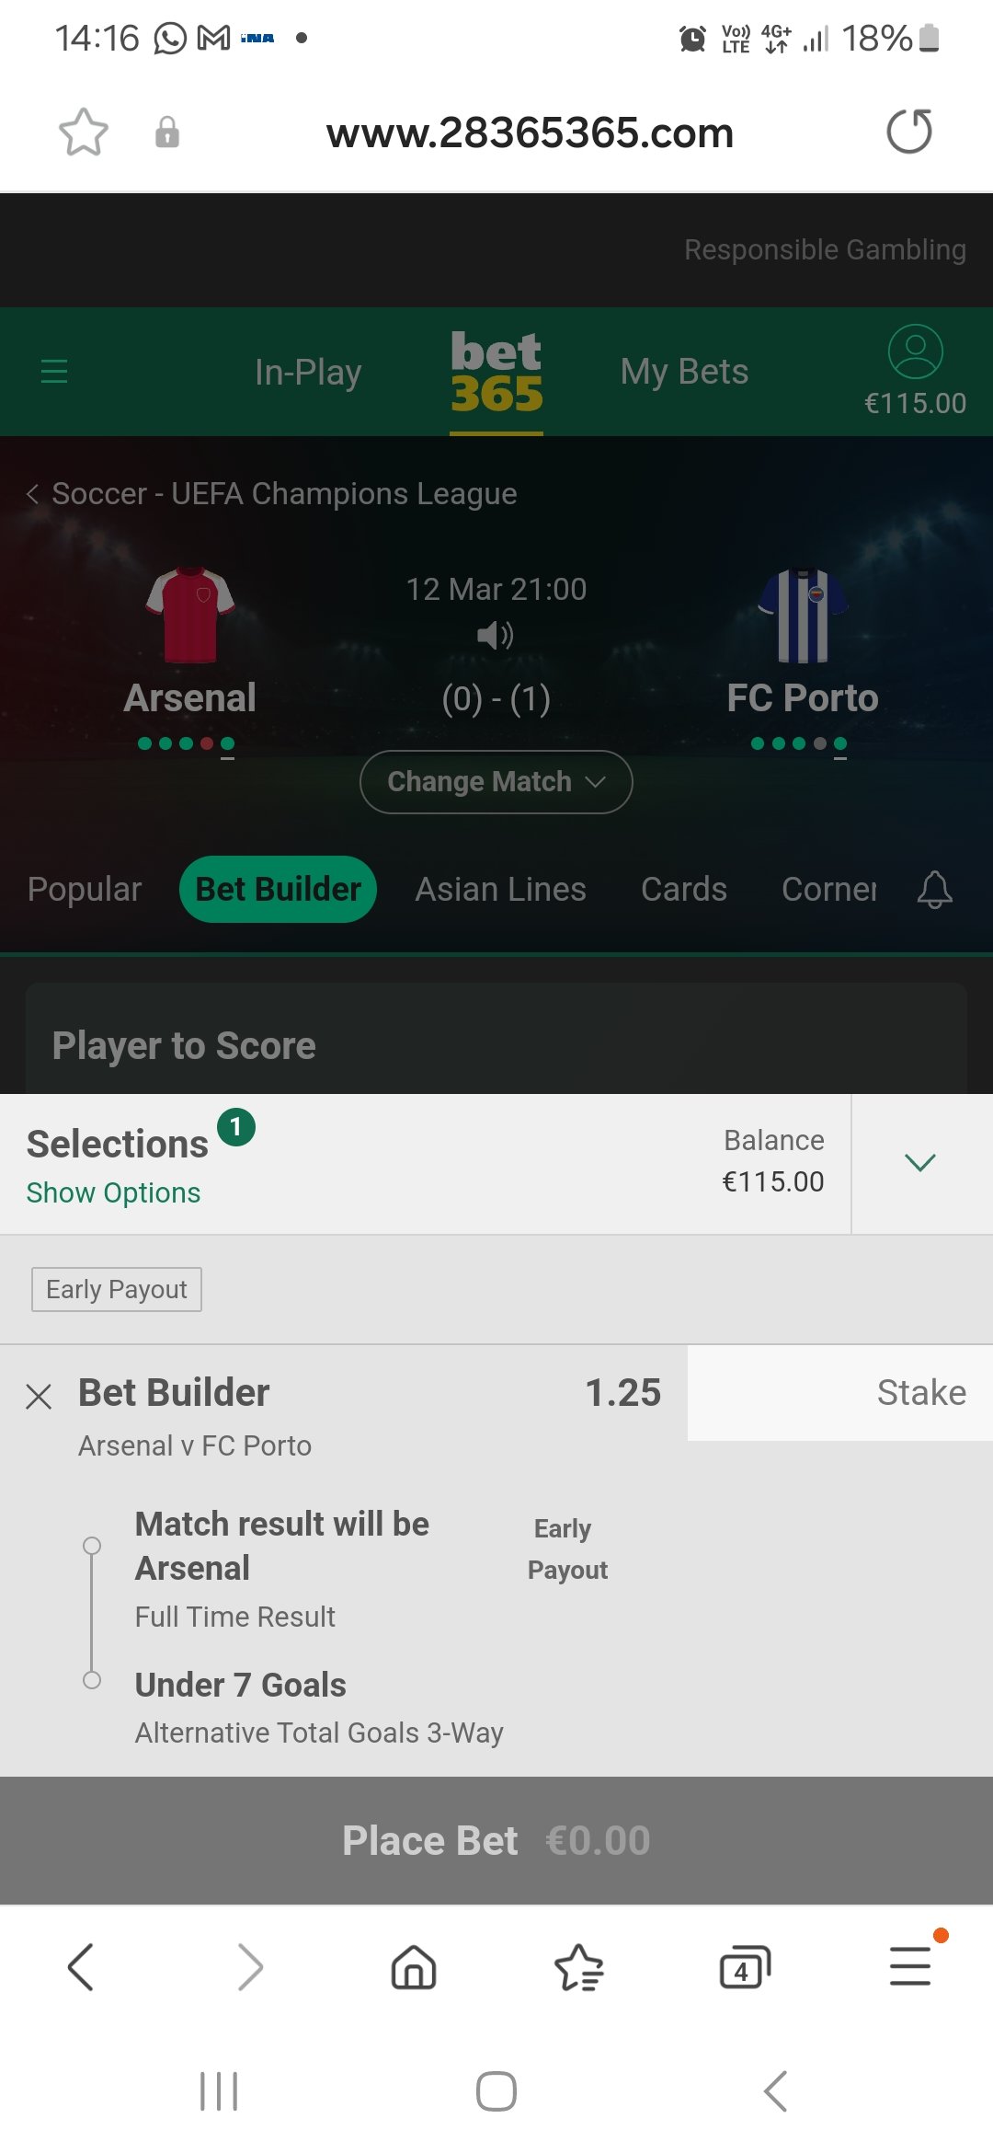Toggle match audio speaker icon
This screenshot has width=993, height=2153.
tap(496, 635)
